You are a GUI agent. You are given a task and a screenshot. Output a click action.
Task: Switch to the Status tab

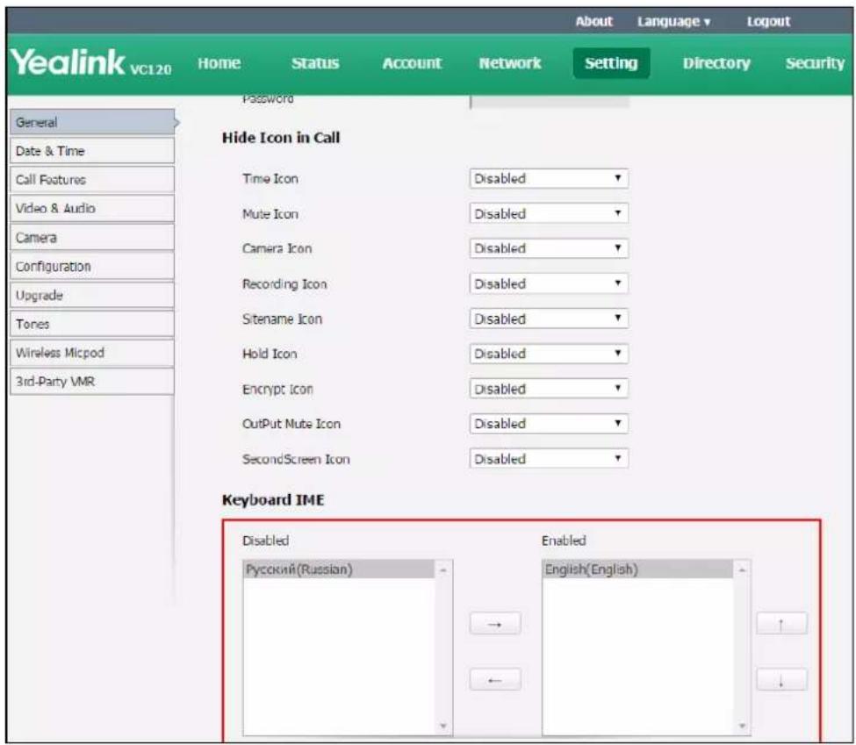click(x=315, y=63)
